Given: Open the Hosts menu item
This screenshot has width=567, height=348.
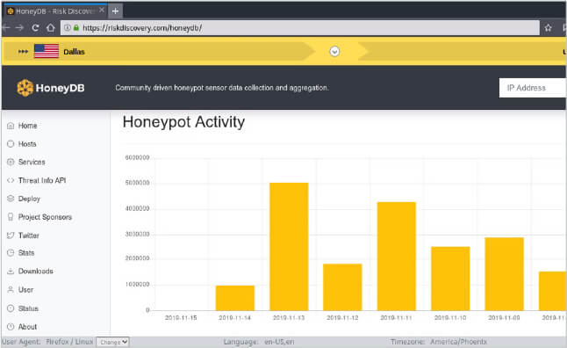Looking at the screenshot, I should [27, 144].
